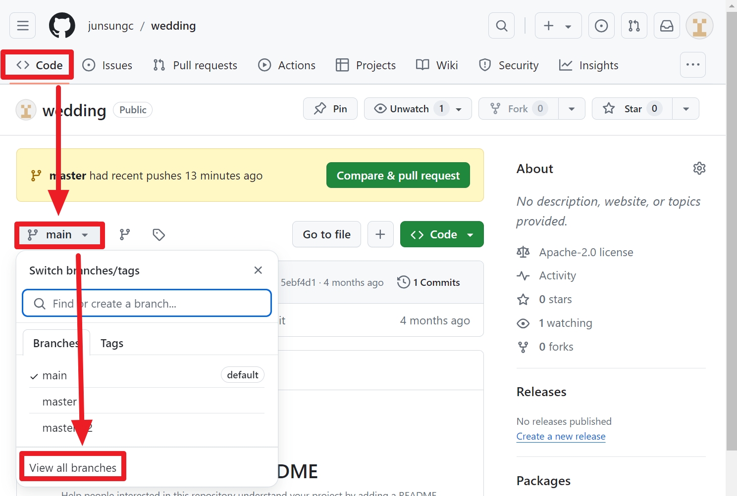Open the wedding repository breadcrumb link

pyautogui.click(x=173, y=26)
